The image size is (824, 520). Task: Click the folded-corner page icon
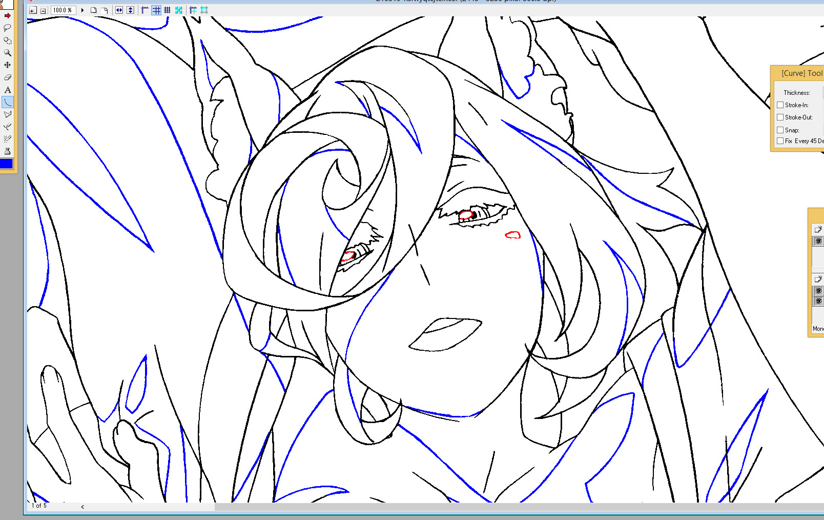click(105, 10)
